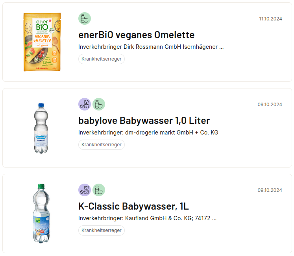Open the enerBiO veganes Omelette product image
294x256 pixels.
coord(42,42)
